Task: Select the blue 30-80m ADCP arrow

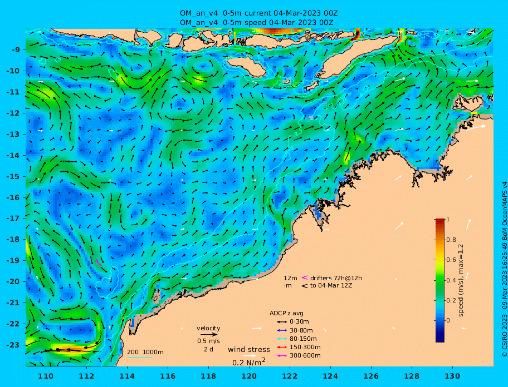Action: click(x=282, y=330)
